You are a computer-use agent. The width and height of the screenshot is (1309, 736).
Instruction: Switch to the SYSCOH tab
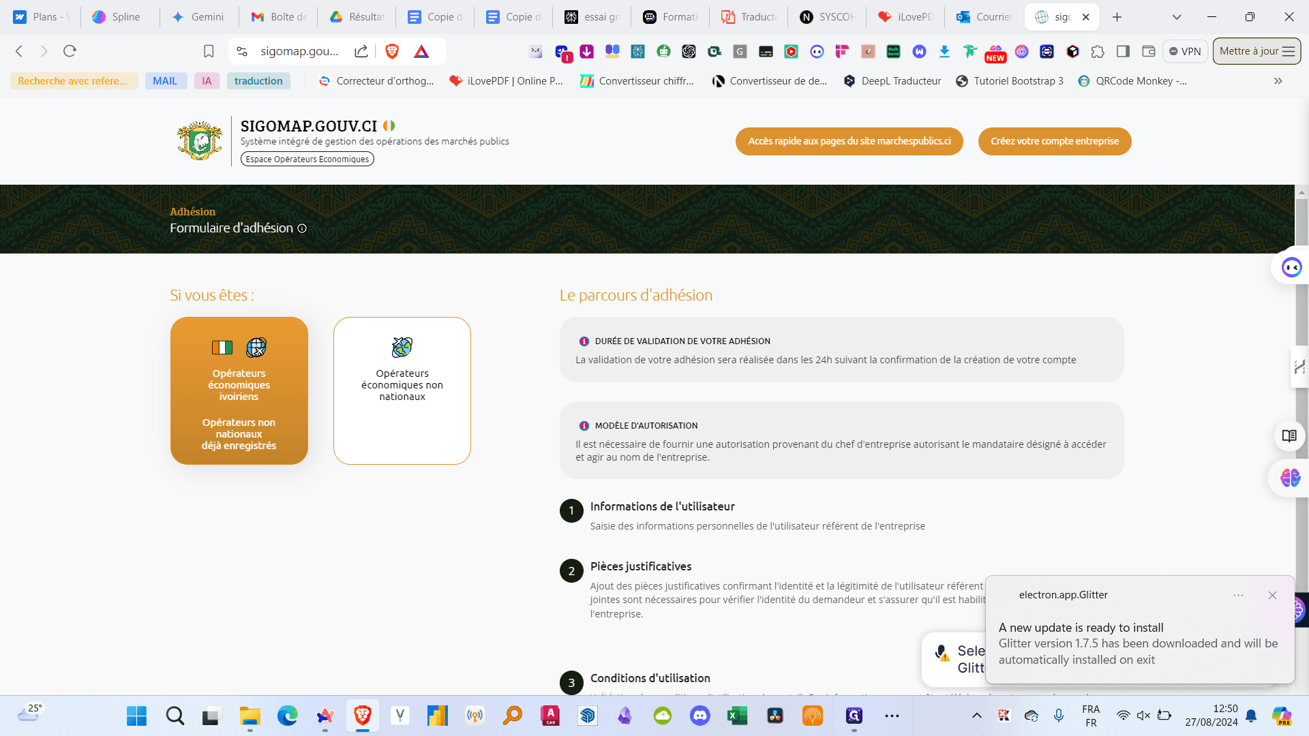tap(828, 17)
